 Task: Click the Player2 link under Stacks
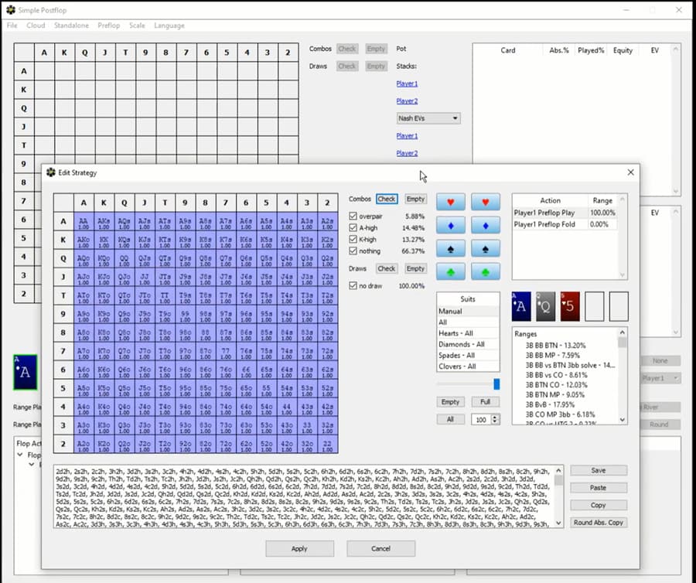click(407, 101)
